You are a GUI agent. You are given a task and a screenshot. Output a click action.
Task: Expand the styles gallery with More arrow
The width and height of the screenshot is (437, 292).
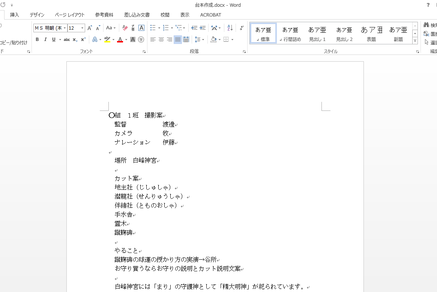point(415,41)
